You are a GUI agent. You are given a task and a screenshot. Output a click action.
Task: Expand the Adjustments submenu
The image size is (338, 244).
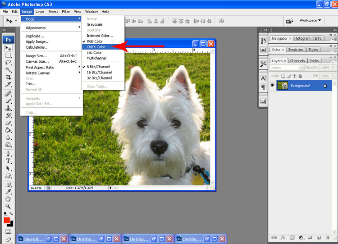[x=51, y=28]
